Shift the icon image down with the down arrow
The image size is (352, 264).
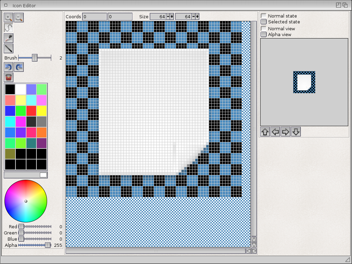point(296,132)
